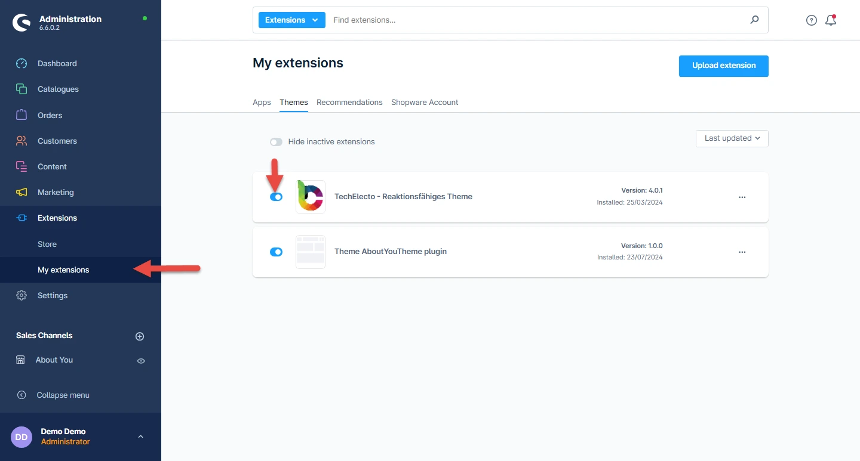Open the Extensions search type dropdown

(291, 20)
